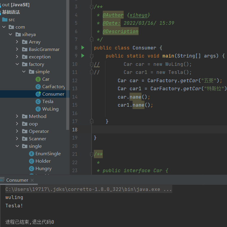Select the Consumer runnable class icon
Image resolution: width=227 pixels, height=227 pixels.
[x=38, y=94]
